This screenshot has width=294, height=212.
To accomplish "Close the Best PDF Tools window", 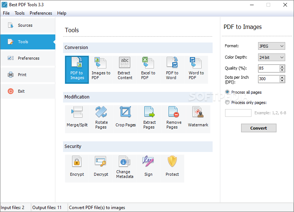I will tap(285, 5).
